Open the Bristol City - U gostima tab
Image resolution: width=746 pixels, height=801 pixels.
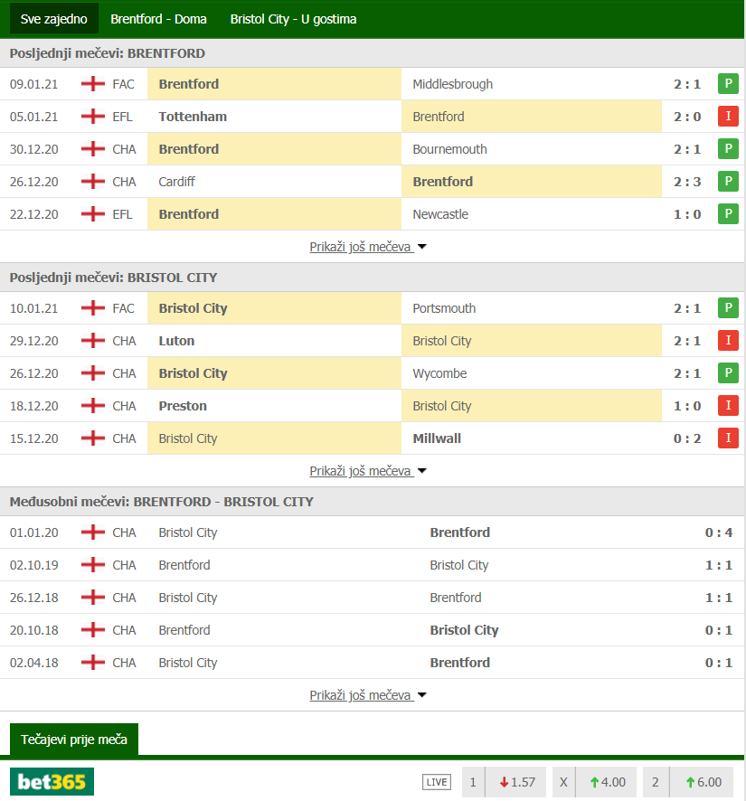pyautogui.click(x=293, y=19)
